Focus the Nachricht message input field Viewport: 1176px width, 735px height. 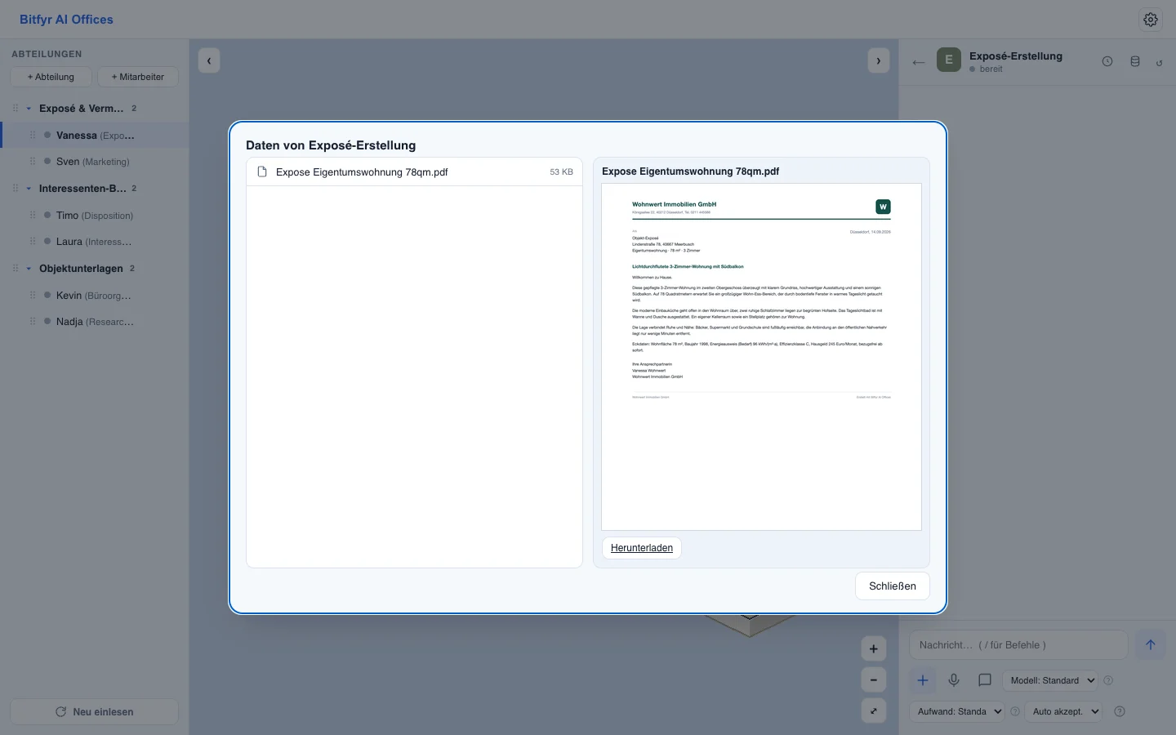point(1018,644)
